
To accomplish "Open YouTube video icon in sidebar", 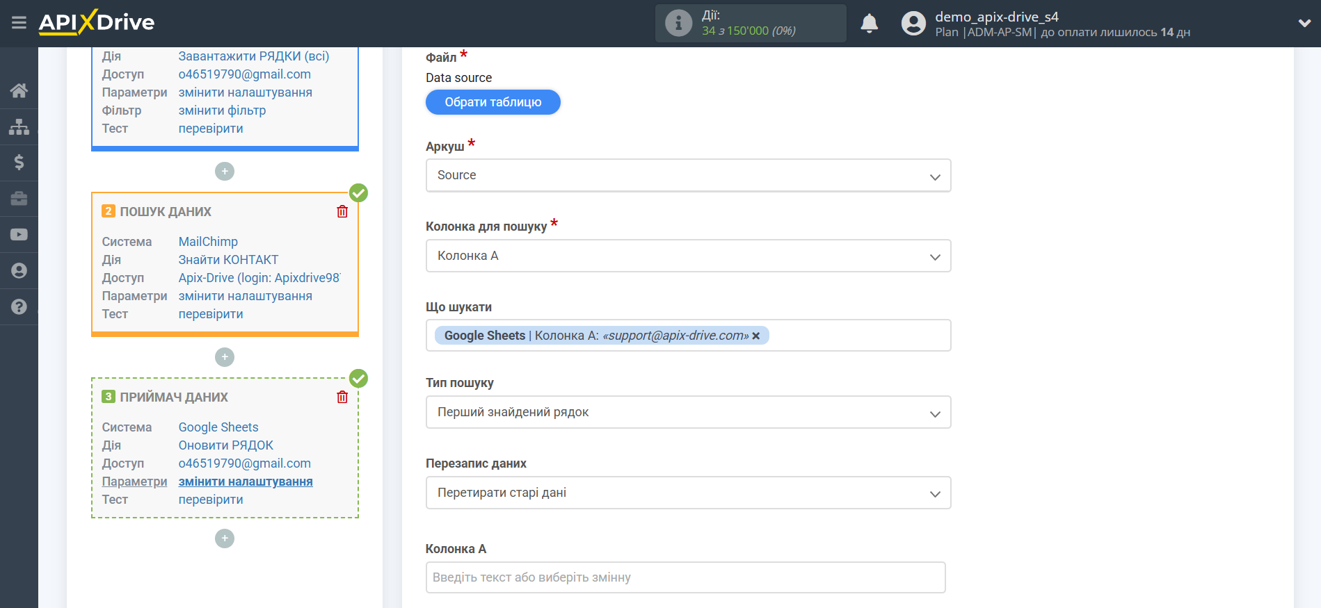I will [19, 235].
